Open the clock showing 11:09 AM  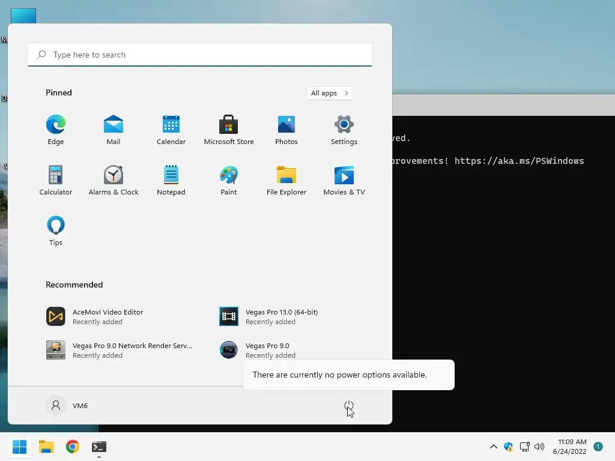point(569,447)
